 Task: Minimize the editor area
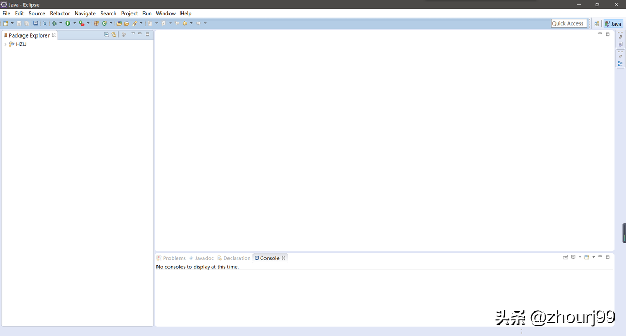[600, 34]
